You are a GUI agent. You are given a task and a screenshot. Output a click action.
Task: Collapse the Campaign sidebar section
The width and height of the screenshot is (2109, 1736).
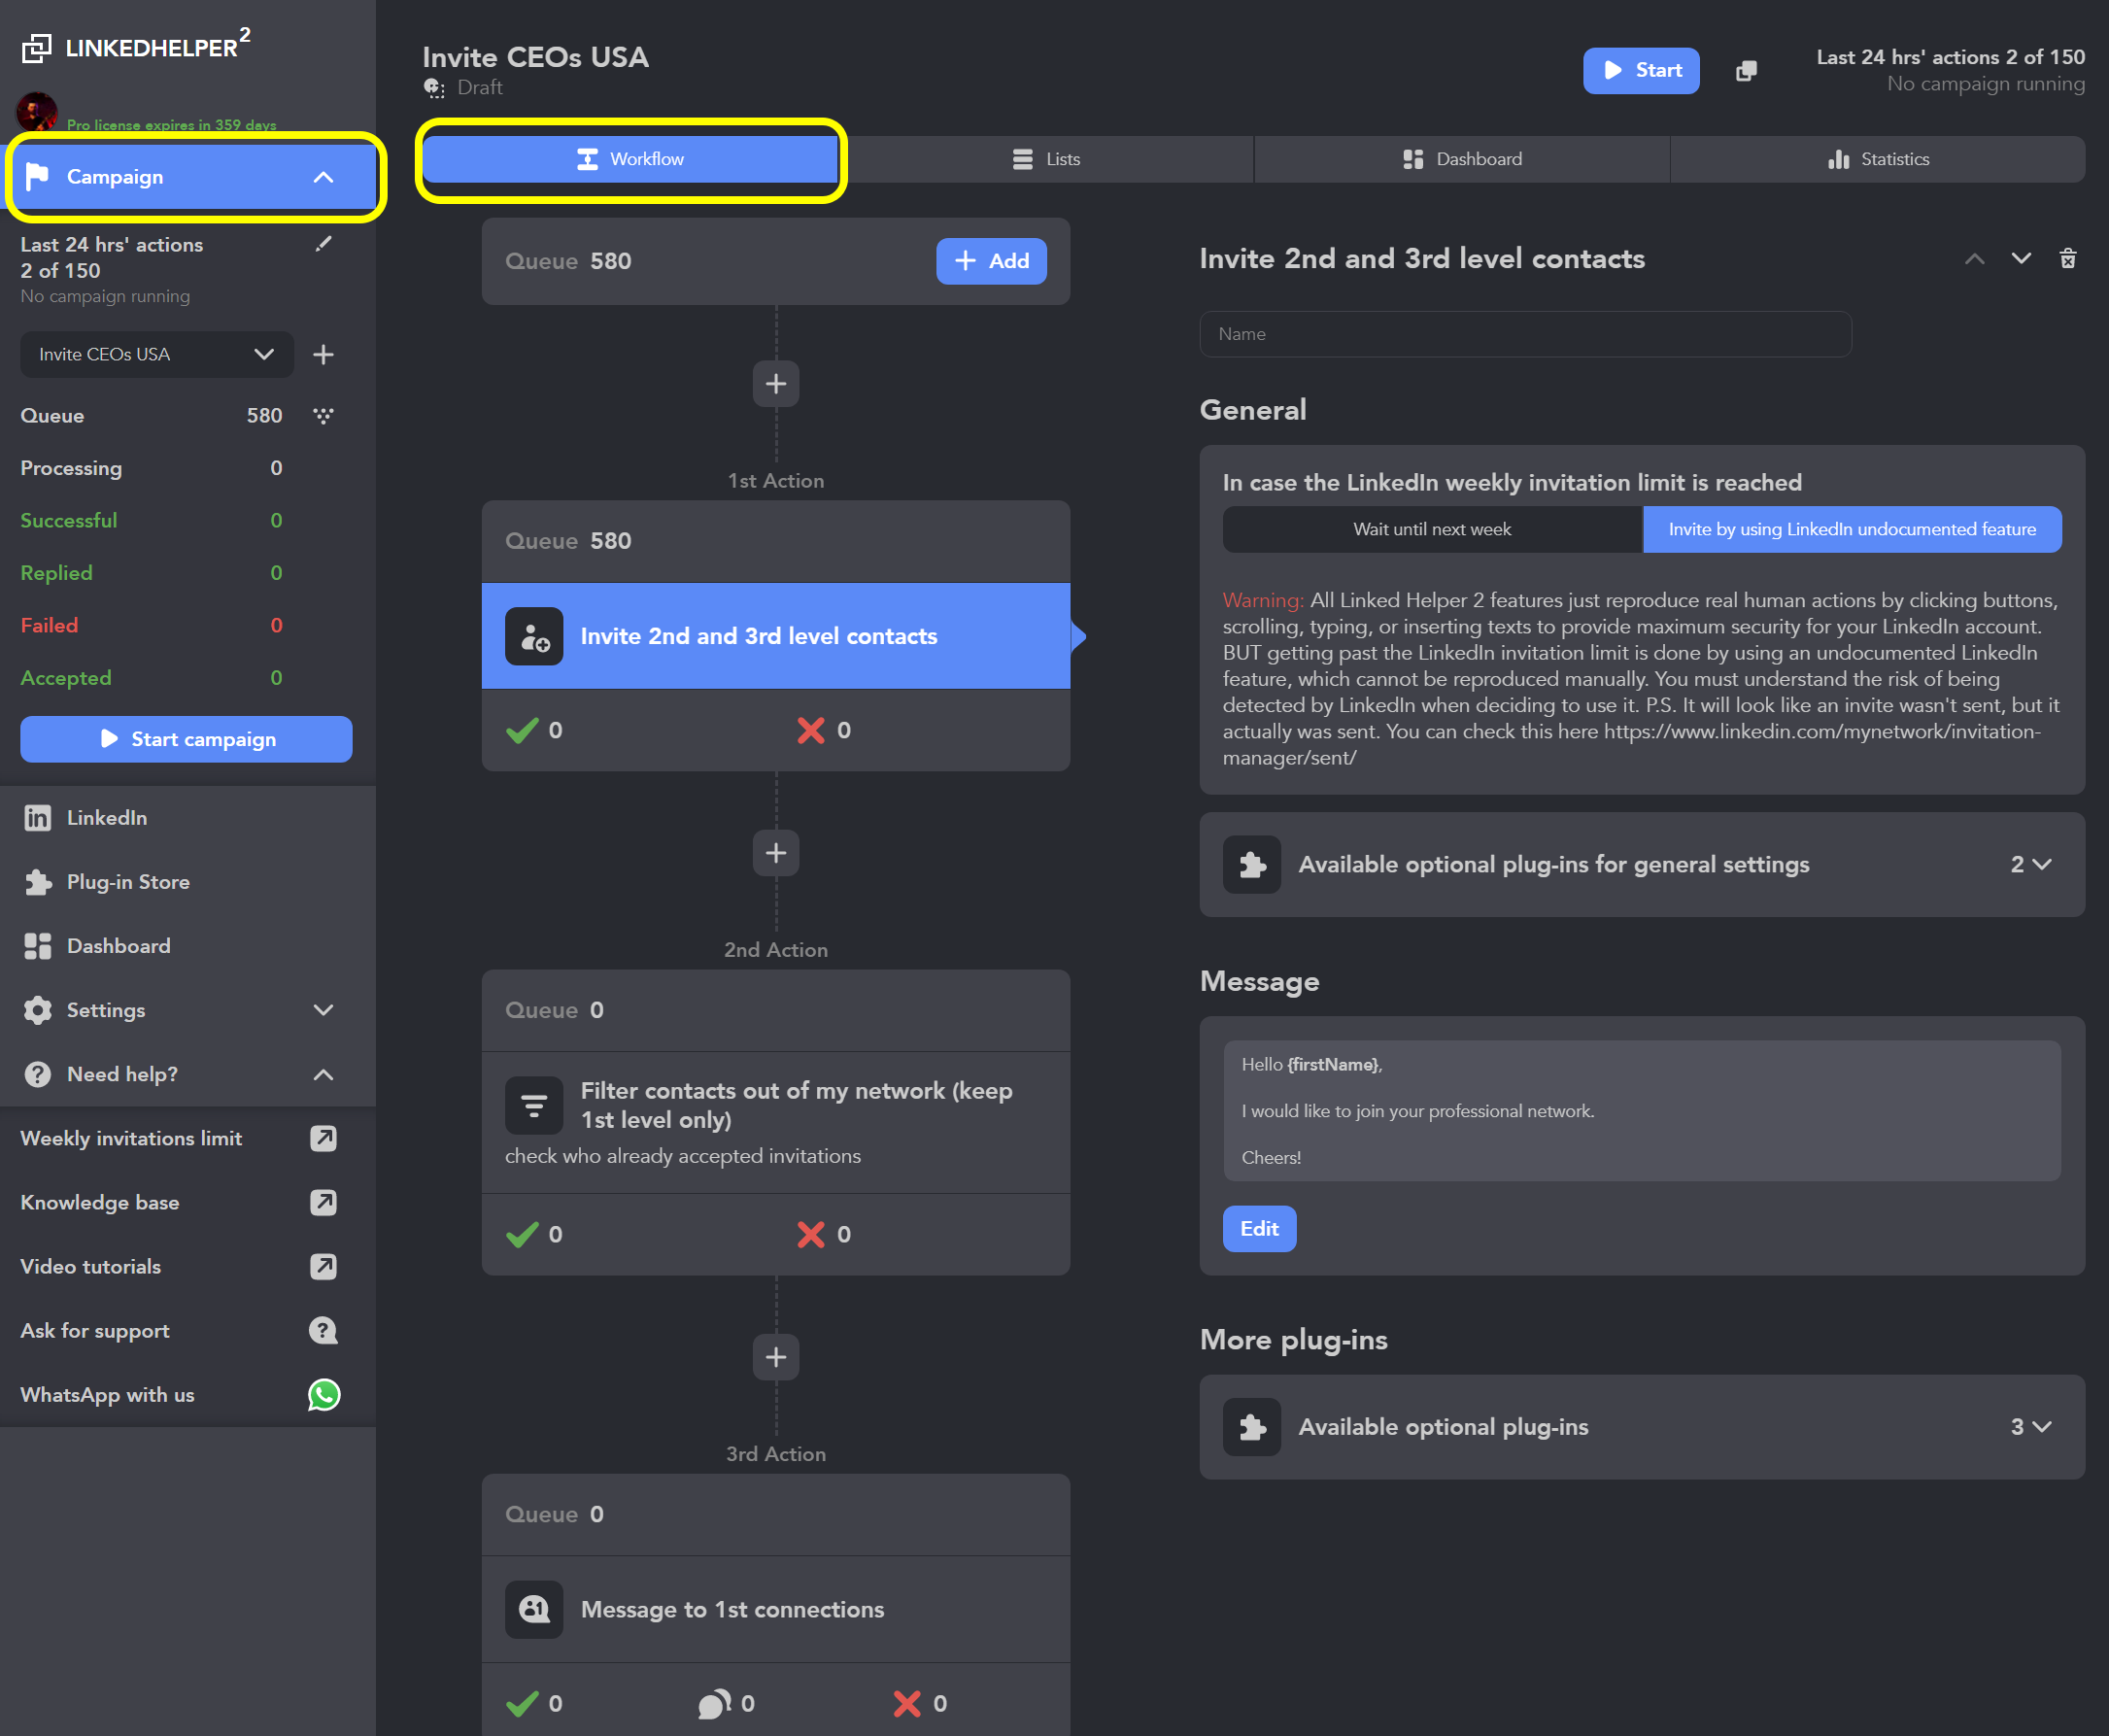pyautogui.click(x=323, y=177)
